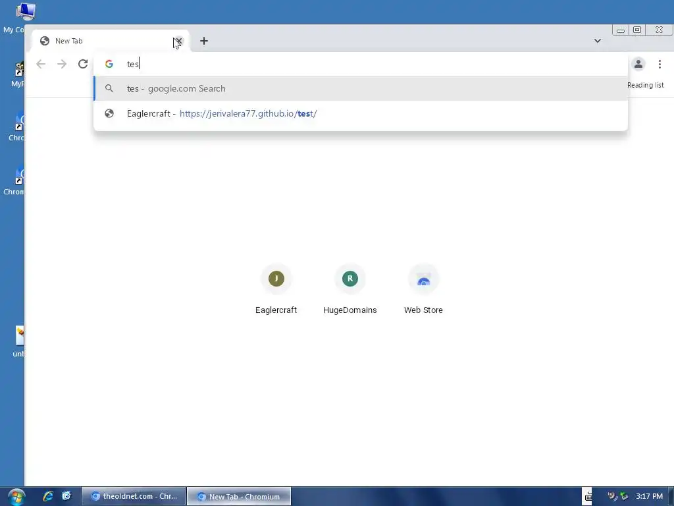Choose the Eaglercraft URL suggestion

[361, 113]
